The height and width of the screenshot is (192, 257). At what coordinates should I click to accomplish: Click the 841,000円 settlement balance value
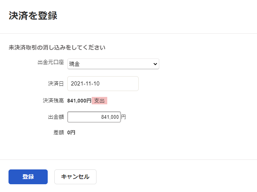[80, 101]
